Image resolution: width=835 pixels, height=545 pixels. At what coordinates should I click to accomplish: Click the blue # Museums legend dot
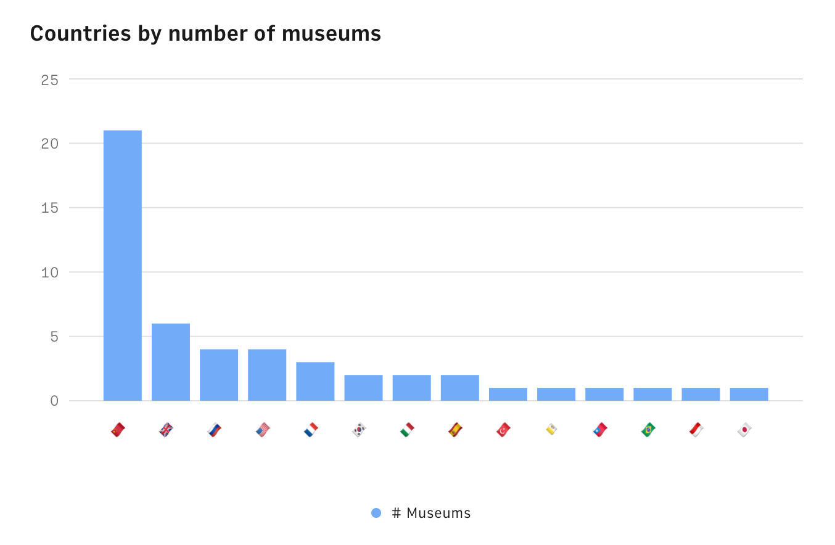376,513
